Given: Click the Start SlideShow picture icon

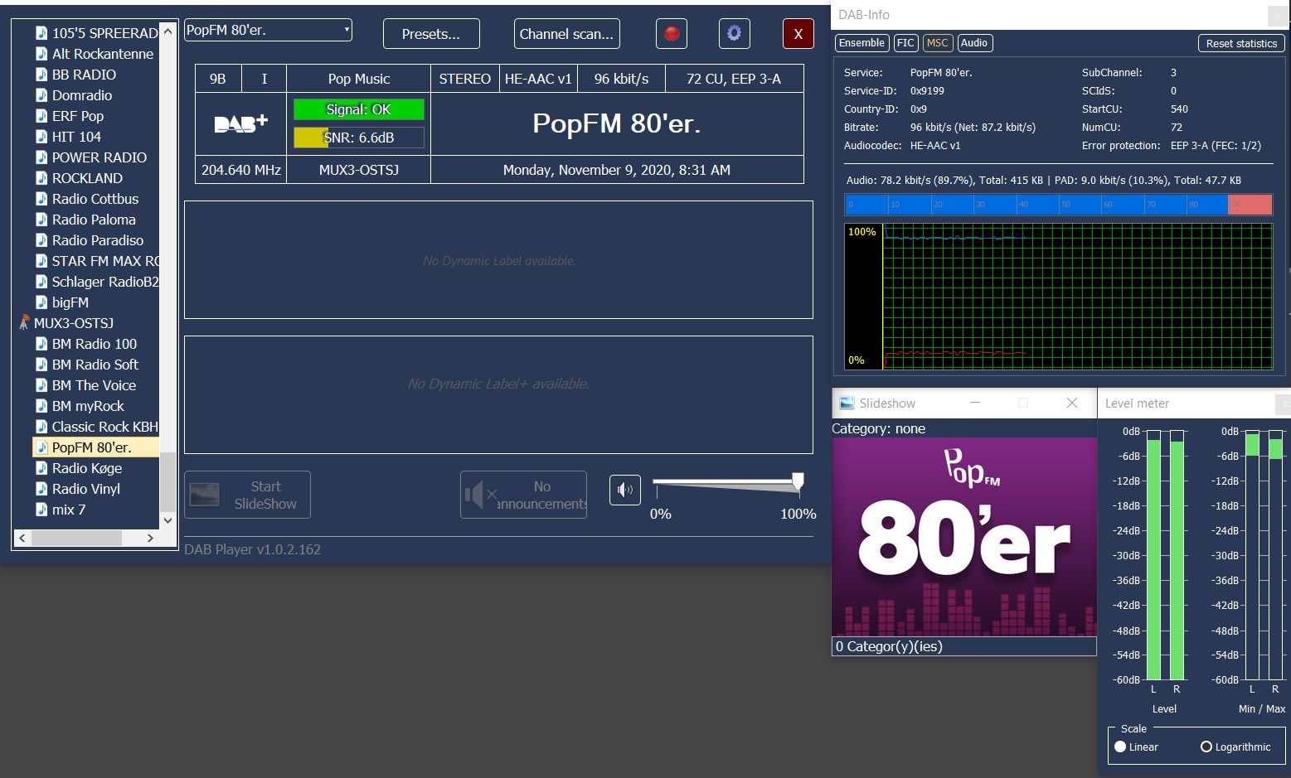Looking at the screenshot, I should pos(205,495).
